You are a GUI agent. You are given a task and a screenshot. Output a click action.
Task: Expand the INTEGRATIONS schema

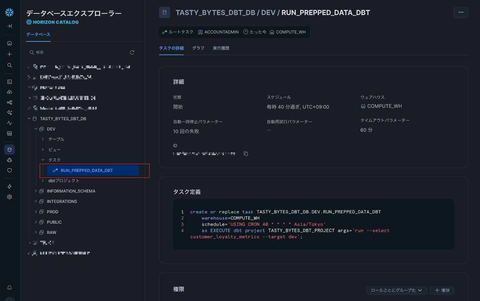[36, 201]
